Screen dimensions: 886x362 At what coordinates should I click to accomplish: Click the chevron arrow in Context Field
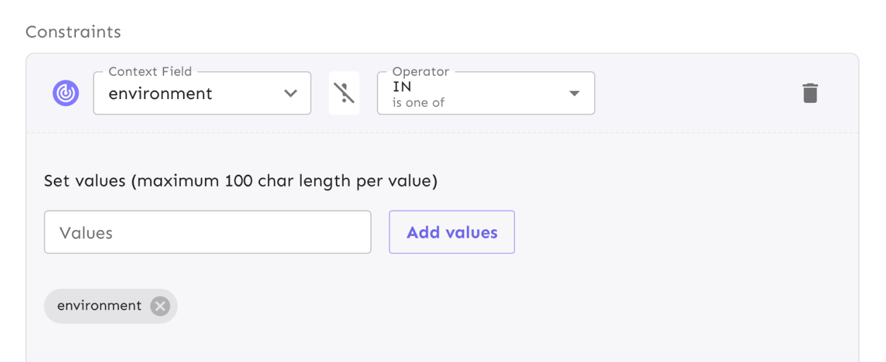point(291,93)
